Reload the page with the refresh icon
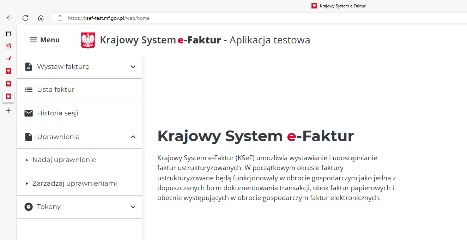 coord(25,18)
